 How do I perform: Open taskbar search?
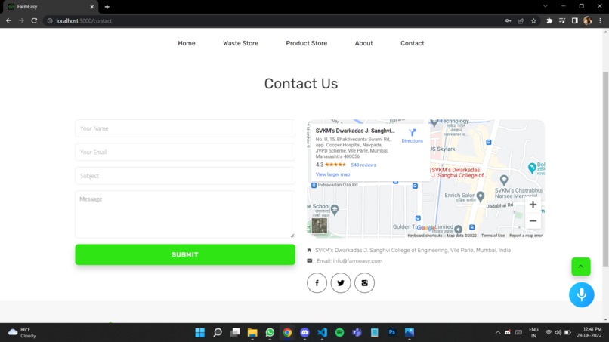pyautogui.click(x=218, y=332)
